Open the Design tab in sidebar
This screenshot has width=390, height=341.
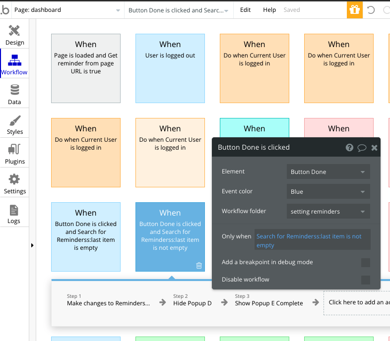14,35
